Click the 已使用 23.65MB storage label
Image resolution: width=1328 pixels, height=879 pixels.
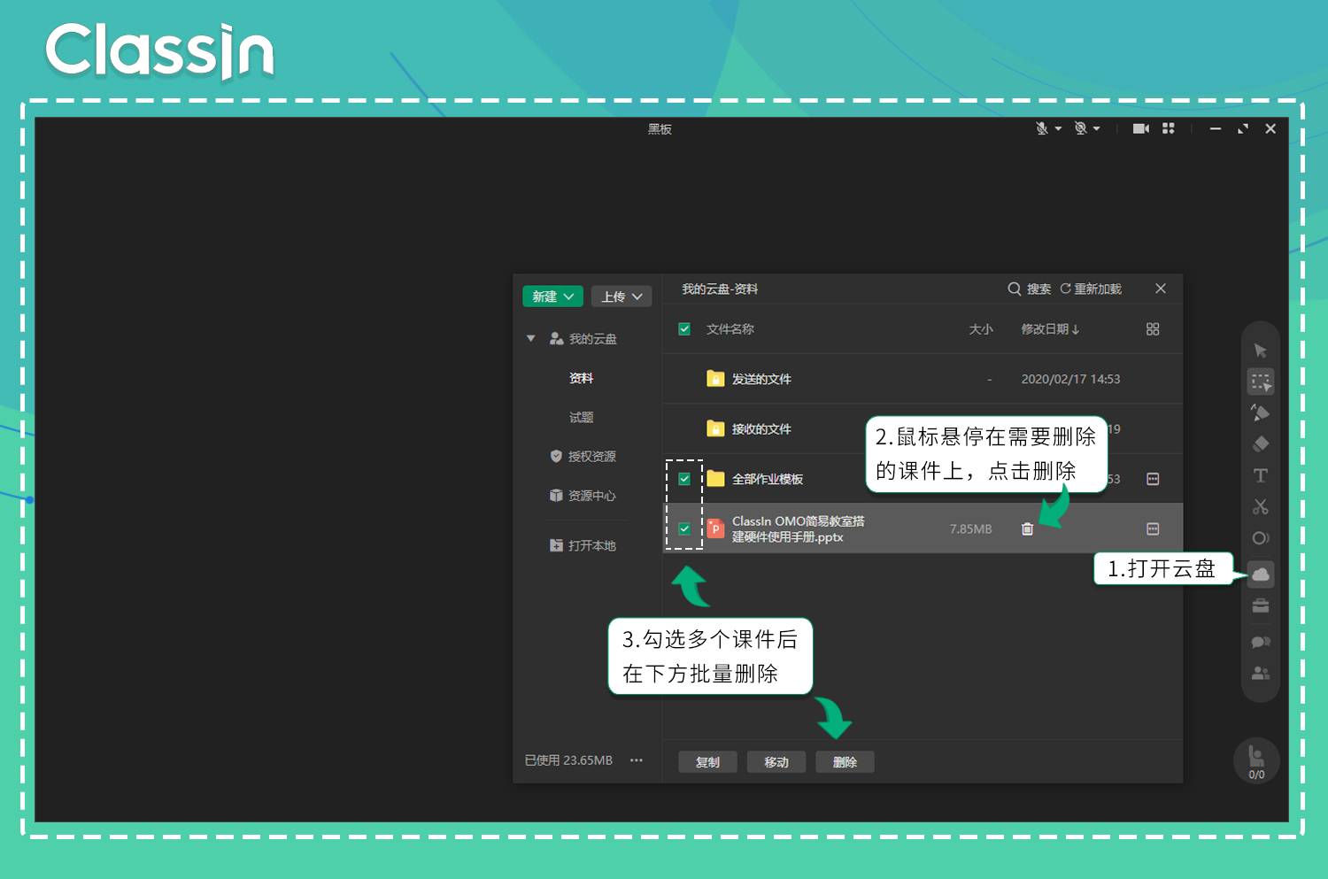[568, 760]
